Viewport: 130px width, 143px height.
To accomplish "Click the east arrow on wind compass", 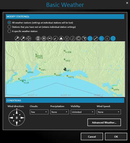I will point(22,118).
